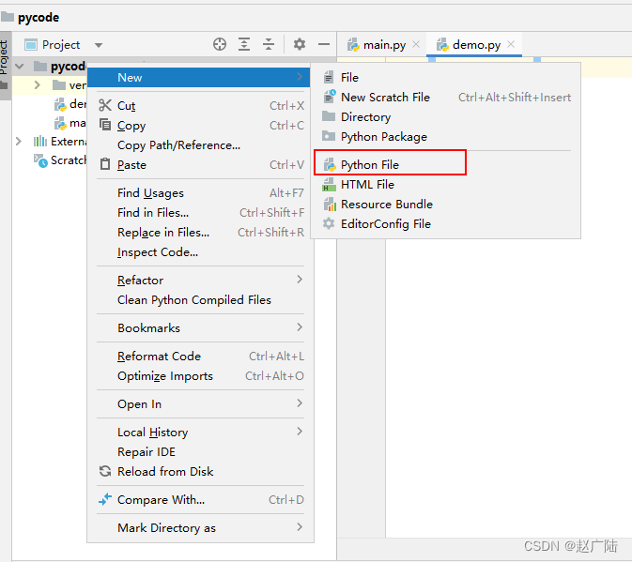Select Directory in New submenu
Viewport: 632px width, 562px height.
point(446,116)
